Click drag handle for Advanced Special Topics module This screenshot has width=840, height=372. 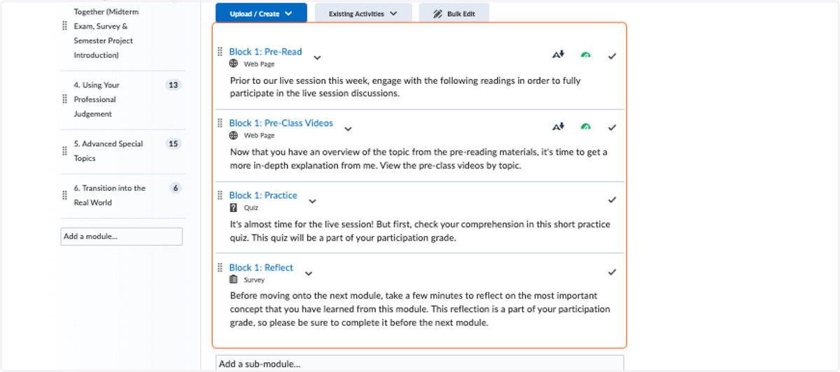pyautogui.click(x=66, y=151)
